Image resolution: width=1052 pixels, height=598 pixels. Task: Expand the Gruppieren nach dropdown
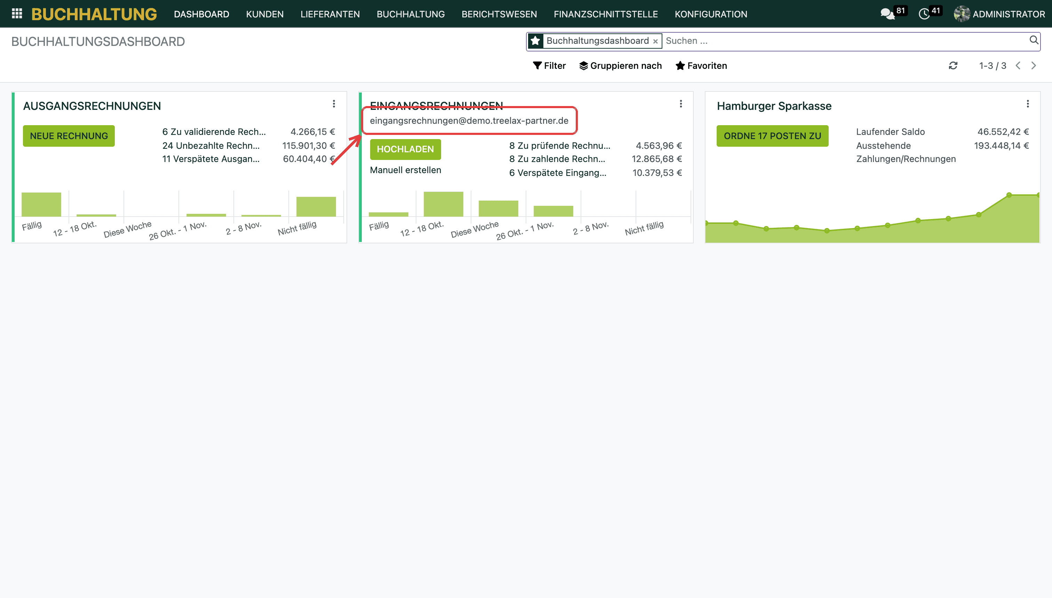[x=621, y=66]
